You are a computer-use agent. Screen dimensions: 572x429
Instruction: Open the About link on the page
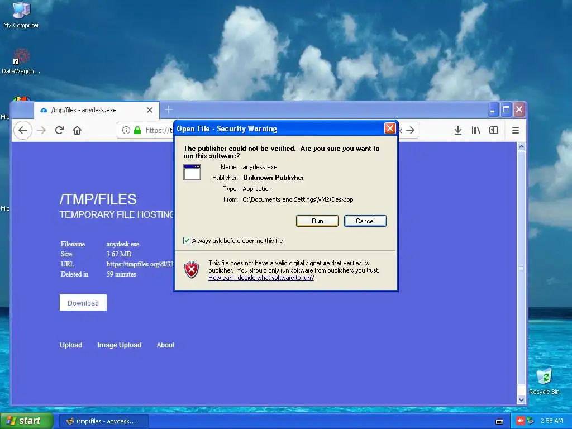[x=165, y=345]
